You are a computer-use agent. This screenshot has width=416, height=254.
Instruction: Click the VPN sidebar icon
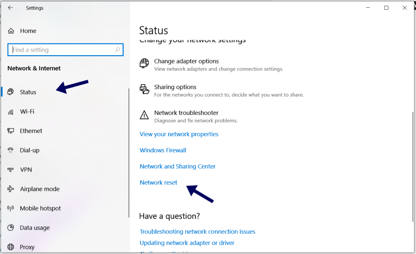[11, 169]
